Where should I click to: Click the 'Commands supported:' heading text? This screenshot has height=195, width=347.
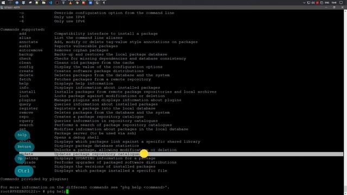(23, 29)
